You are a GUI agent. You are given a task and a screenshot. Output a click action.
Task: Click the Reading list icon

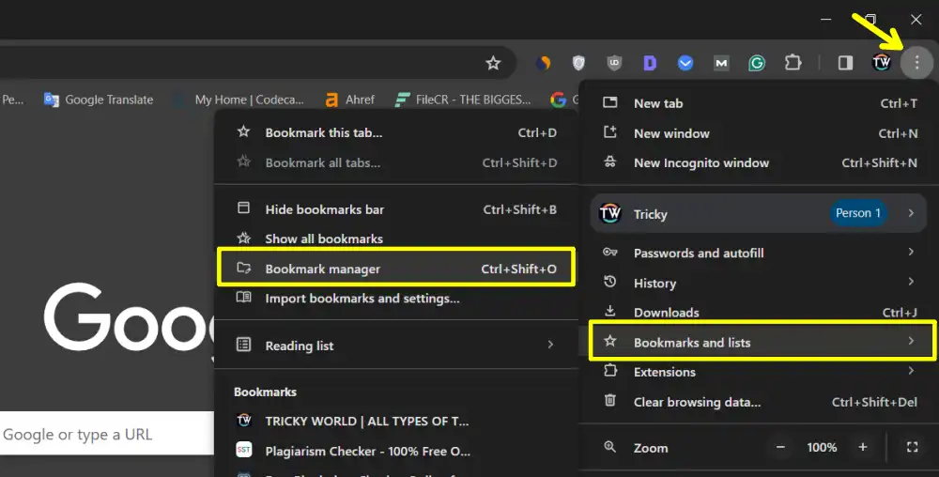[x=243, y=344]
